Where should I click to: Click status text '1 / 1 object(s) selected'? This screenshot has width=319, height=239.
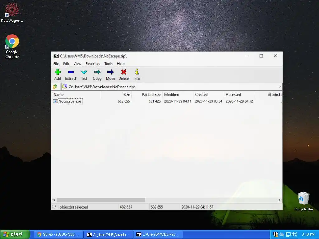coord(70,207)
